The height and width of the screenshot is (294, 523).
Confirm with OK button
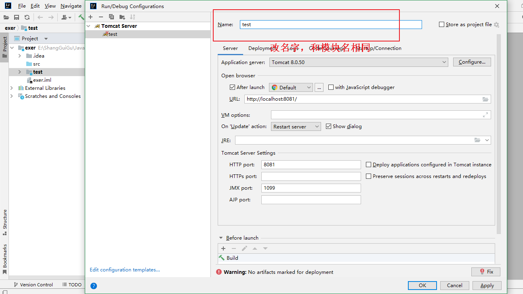422,285
